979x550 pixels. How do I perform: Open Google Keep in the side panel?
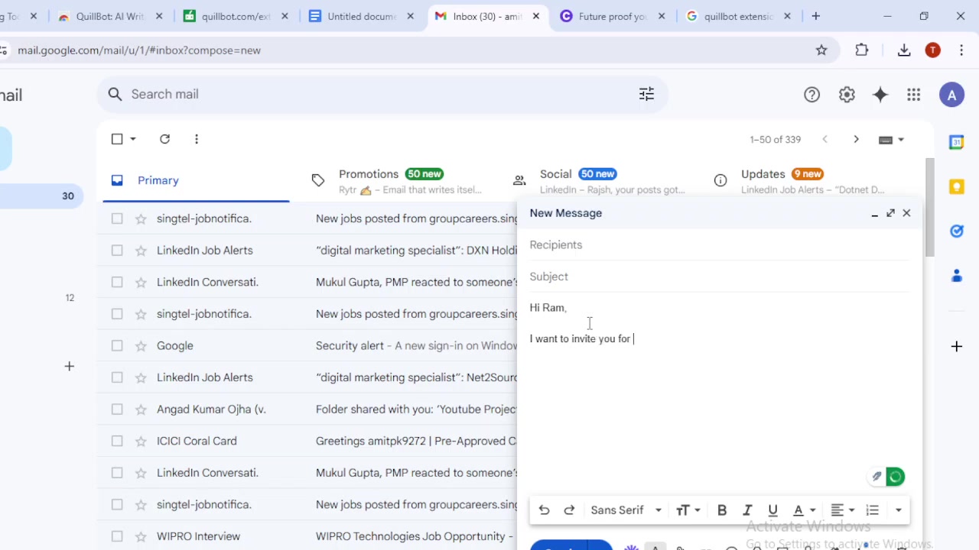click(x=956, y=186)
